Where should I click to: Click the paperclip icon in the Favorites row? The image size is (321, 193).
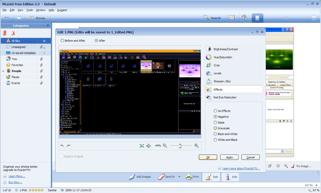point(41,65)
